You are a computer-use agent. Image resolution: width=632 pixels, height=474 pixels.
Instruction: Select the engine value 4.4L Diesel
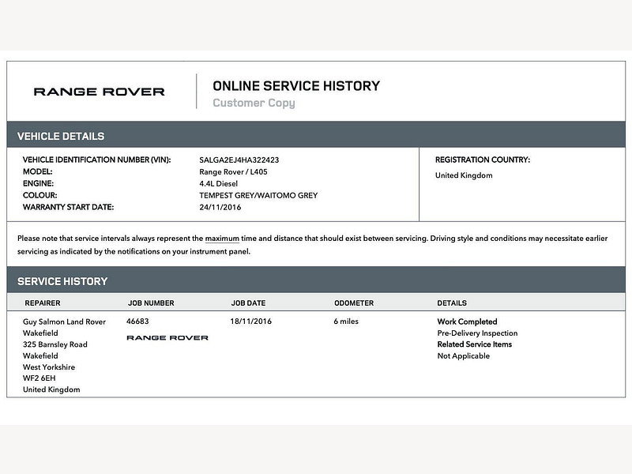point(219,184)
